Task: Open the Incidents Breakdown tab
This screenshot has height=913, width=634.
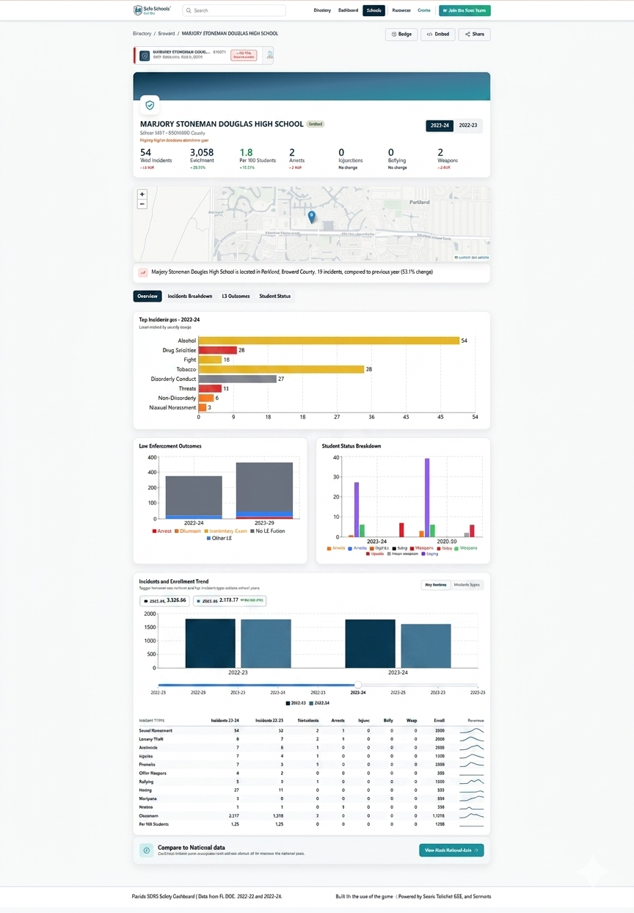Action: 190,296
